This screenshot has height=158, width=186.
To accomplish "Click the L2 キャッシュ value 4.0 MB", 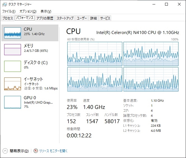I will pyautogui.click(x=156, y=131).
